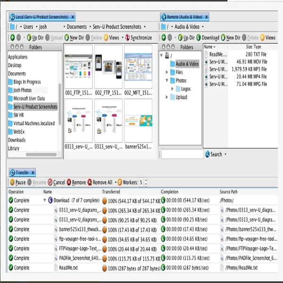This screenshot has height=283, width=283.
Task: Open dropdown after Serv-U Product Screenshots path
Action: [x=145, y=27]
